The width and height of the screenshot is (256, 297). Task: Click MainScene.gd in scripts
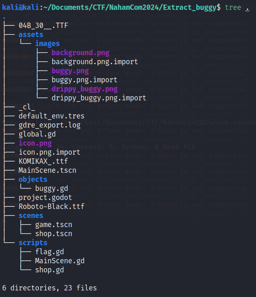point(60,261)
